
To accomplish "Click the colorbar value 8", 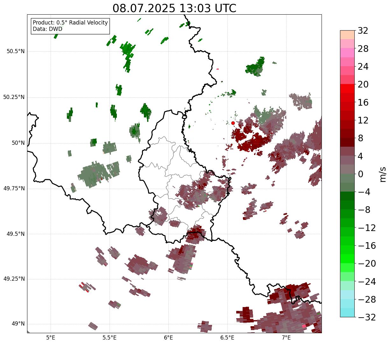I will click(x=360, y=138).
